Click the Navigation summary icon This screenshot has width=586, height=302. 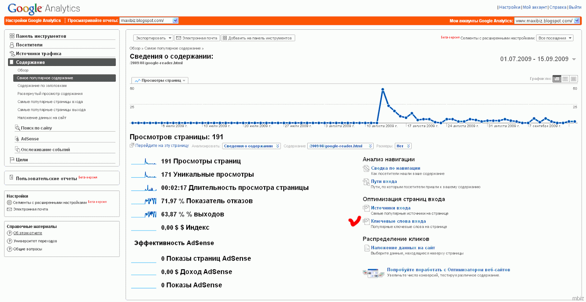click(x=366, y=169)
